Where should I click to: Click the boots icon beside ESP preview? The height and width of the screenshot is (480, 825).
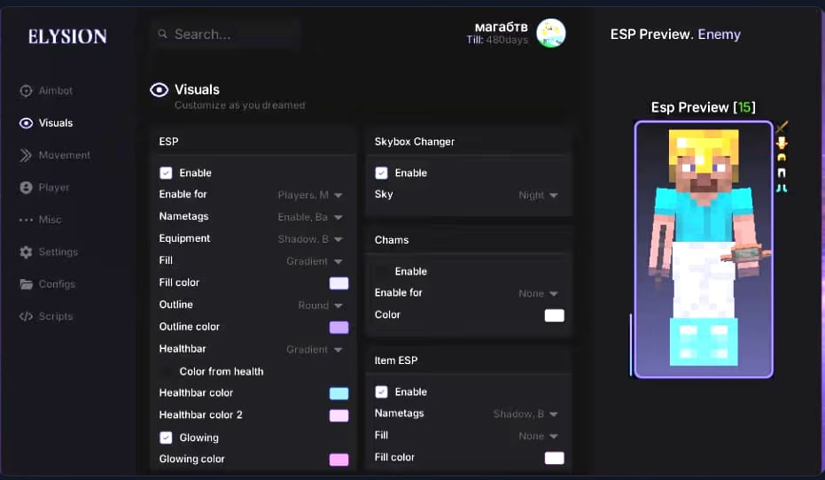(782, 189)
